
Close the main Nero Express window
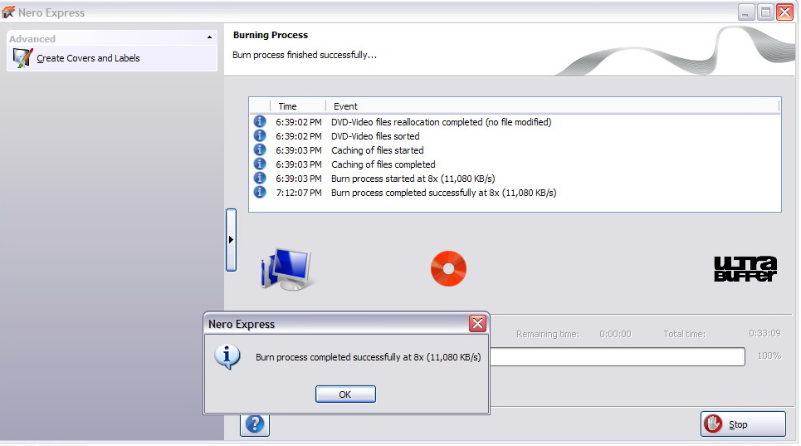[x=784, y=12]
